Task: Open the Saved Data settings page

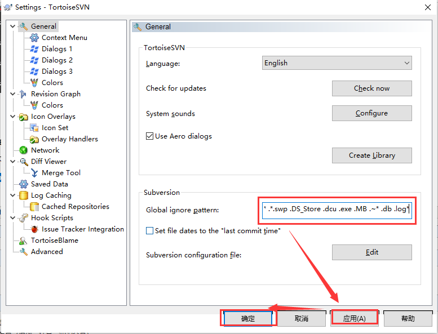Action: pos(50,184)
